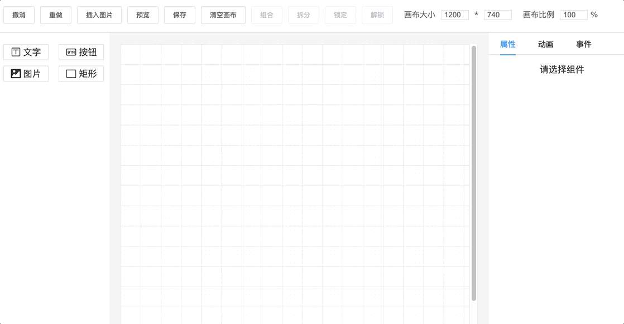Click the 画布比例 label
The image size is (624, 324).
(x=539, y=15)
